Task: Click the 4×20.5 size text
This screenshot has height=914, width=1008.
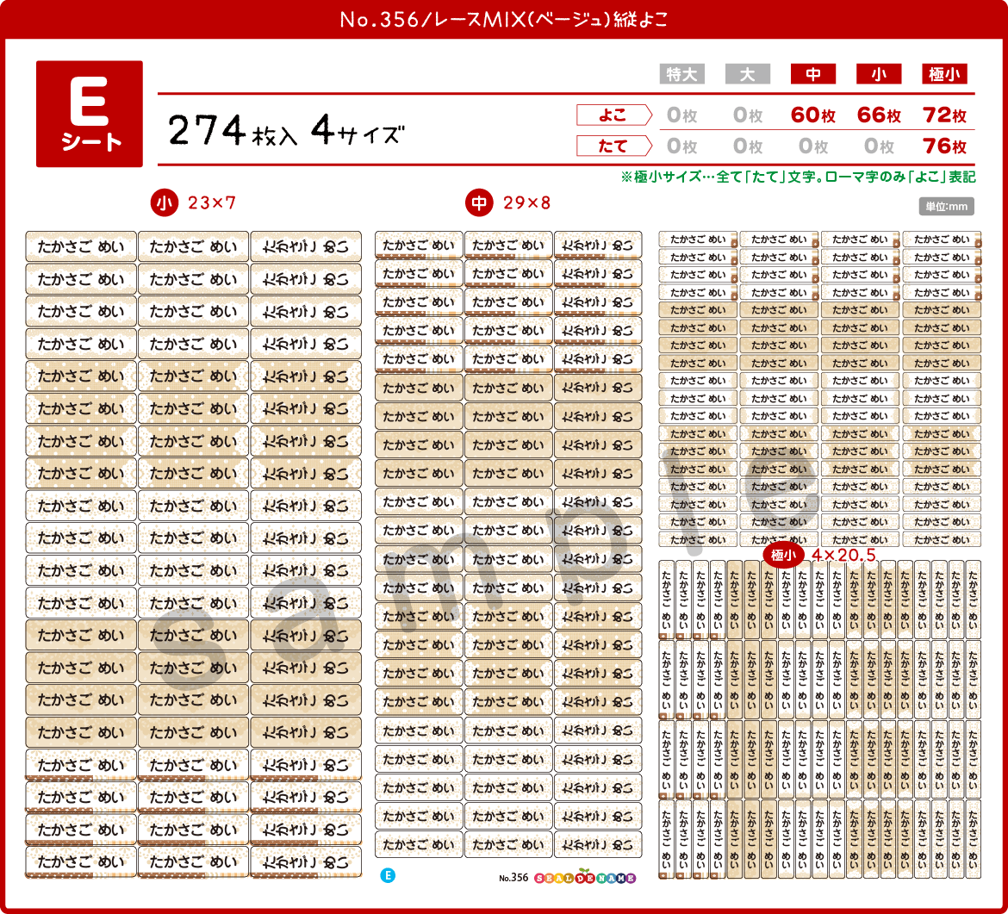Action: 843,556
